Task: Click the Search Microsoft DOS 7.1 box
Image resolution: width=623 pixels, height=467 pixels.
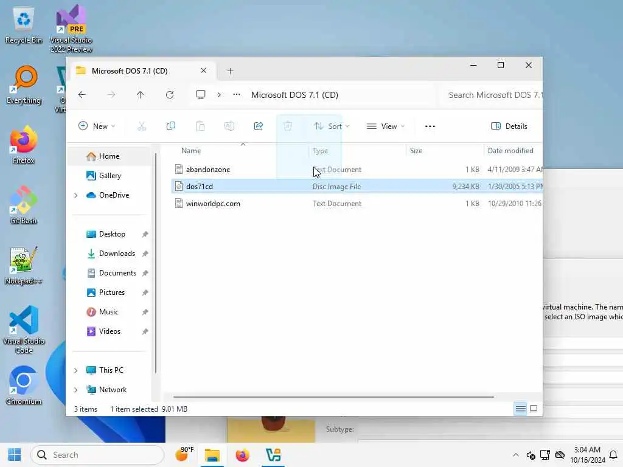Action: [x=491, y=95]
